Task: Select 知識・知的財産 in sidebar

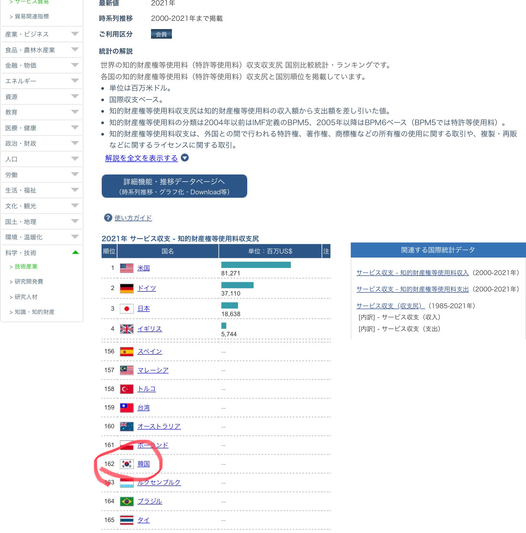Action: [x=34, y=312]
